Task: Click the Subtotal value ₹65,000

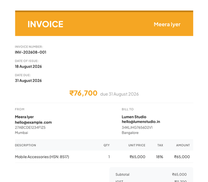Action: pos(179,174)
